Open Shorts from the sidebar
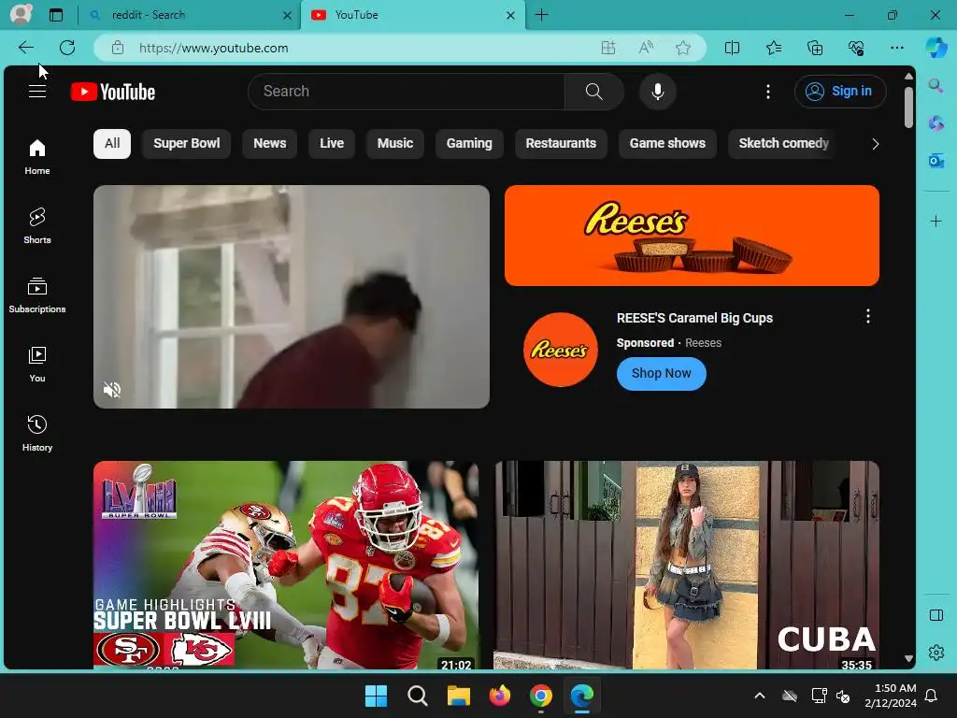Viewport: 957px width, 718px height. click(37, 226)
